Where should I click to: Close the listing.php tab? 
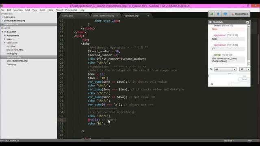tap(86, 16)
